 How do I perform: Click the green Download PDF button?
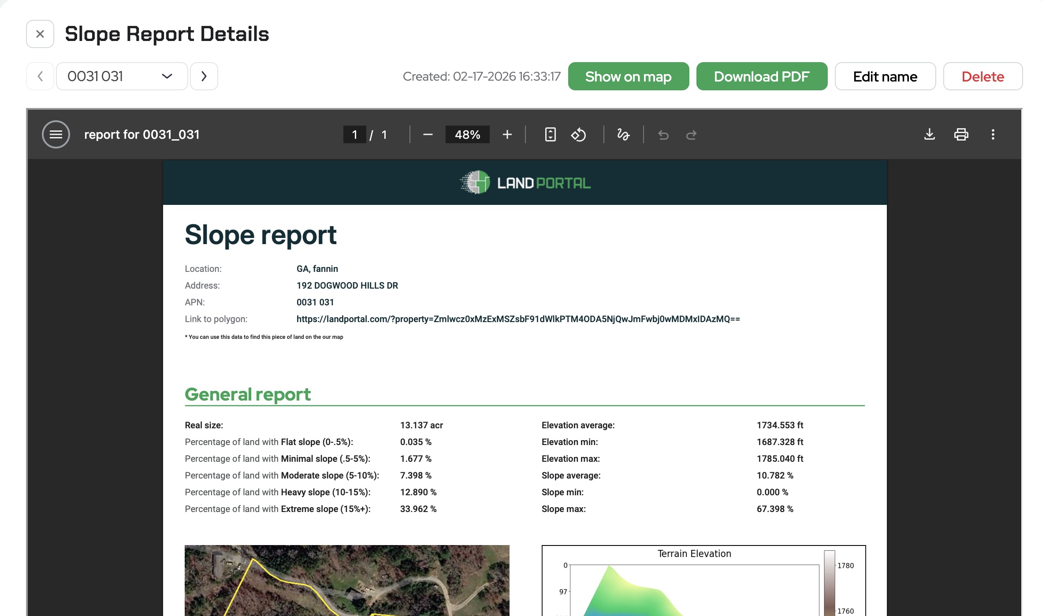click(x=761, y=76)
